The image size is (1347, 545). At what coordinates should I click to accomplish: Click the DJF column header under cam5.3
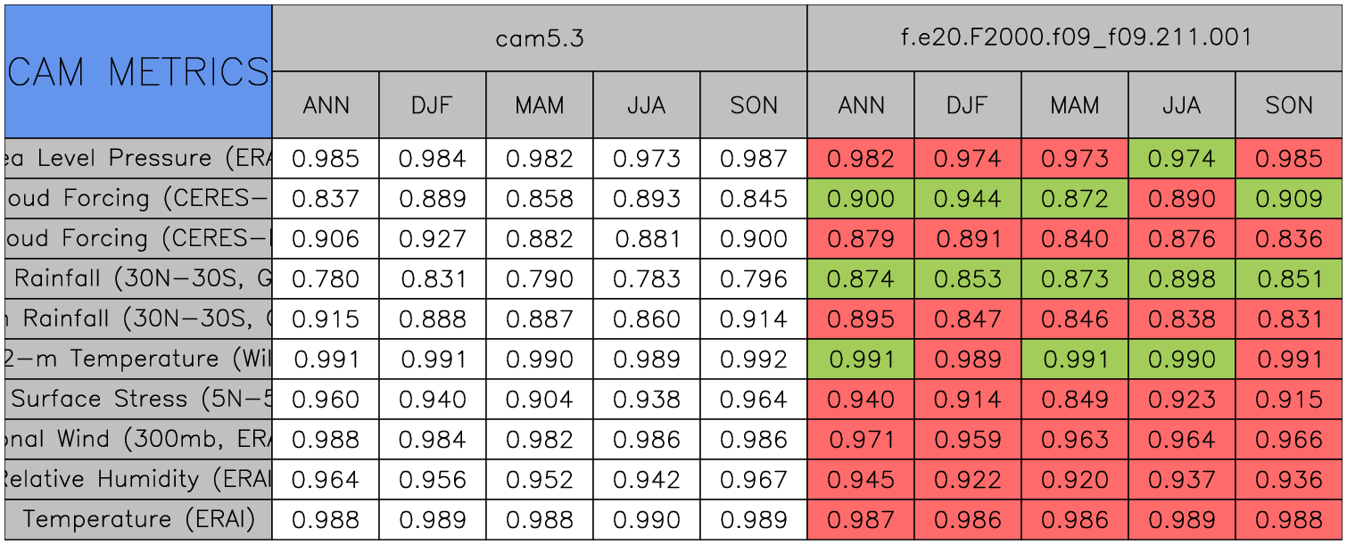(433, 105)
